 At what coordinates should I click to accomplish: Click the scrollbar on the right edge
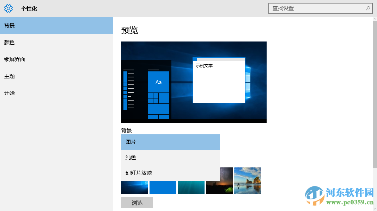click(x=375, y=105)
